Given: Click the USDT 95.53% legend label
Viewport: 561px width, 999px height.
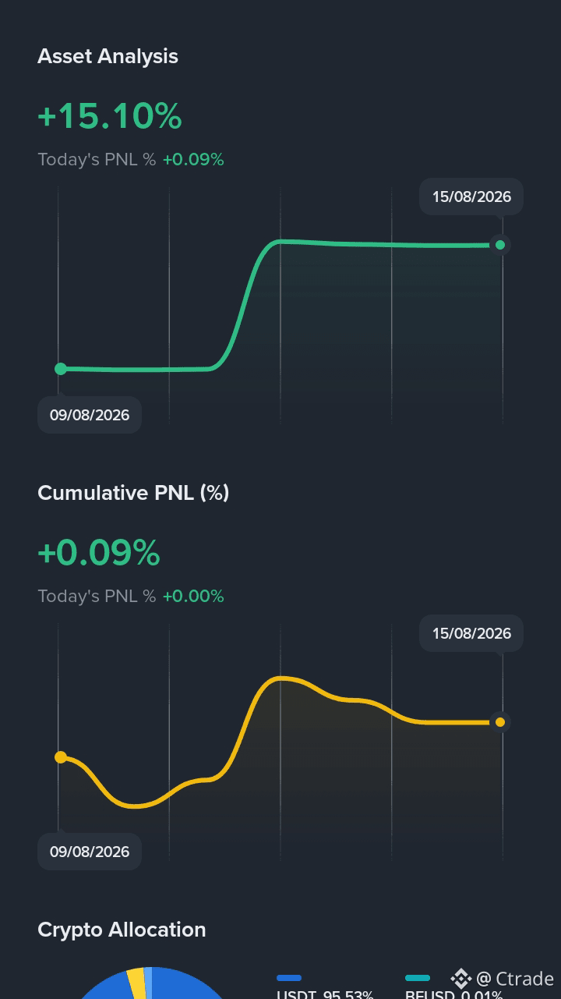Looking at the screenshot, I should [325, 994].
